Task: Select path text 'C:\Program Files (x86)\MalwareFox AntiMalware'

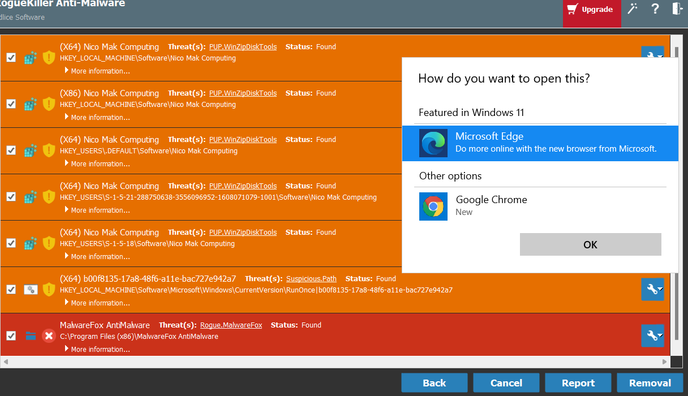Action: (139, 337)
